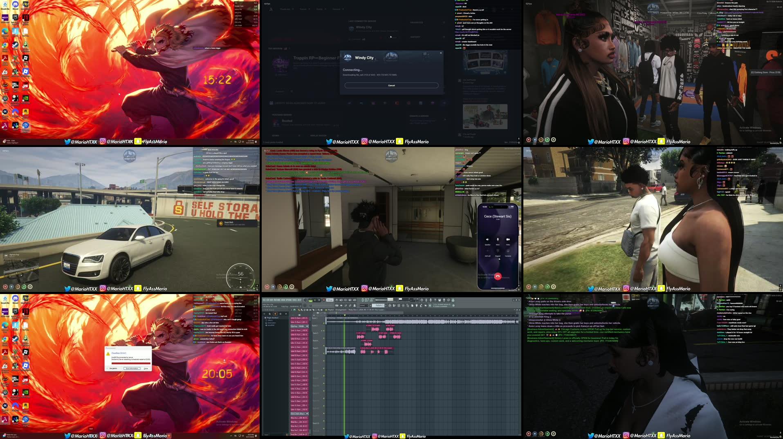Viewport: 783px width, 439px height.
Task: Toggle Mute on the Cece phone call
Action: pyautogui.click(x=498, y=239)
